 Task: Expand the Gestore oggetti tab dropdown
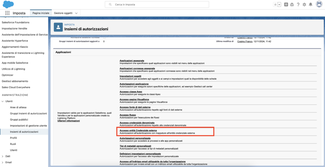76,13
